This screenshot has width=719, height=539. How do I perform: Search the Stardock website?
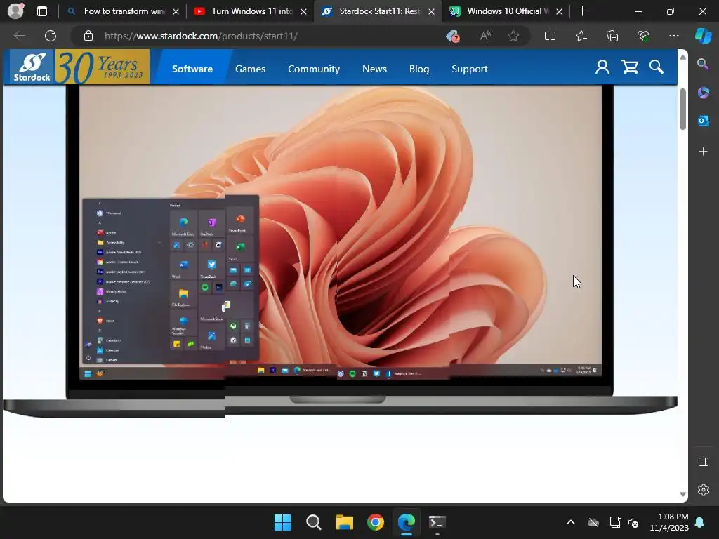(657, 67)
